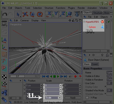The height and width of the screenshot is (104, 114).
Task: Select the Points mode icon
Action: click(4, 55)
